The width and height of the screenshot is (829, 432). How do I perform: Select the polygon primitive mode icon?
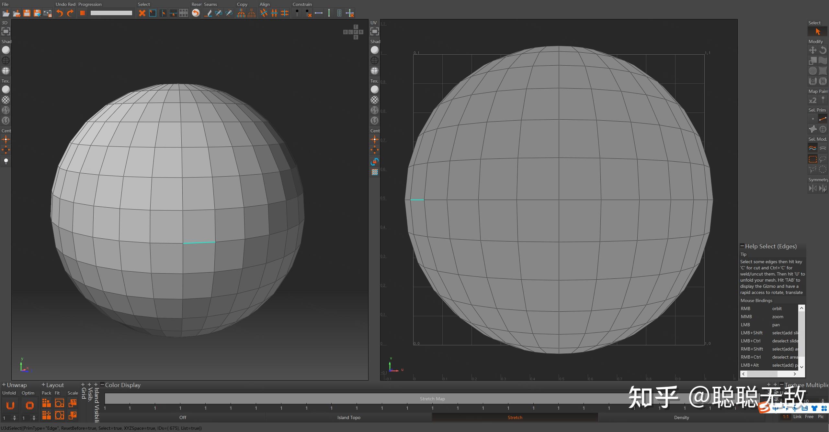click(x=813, y=129)
